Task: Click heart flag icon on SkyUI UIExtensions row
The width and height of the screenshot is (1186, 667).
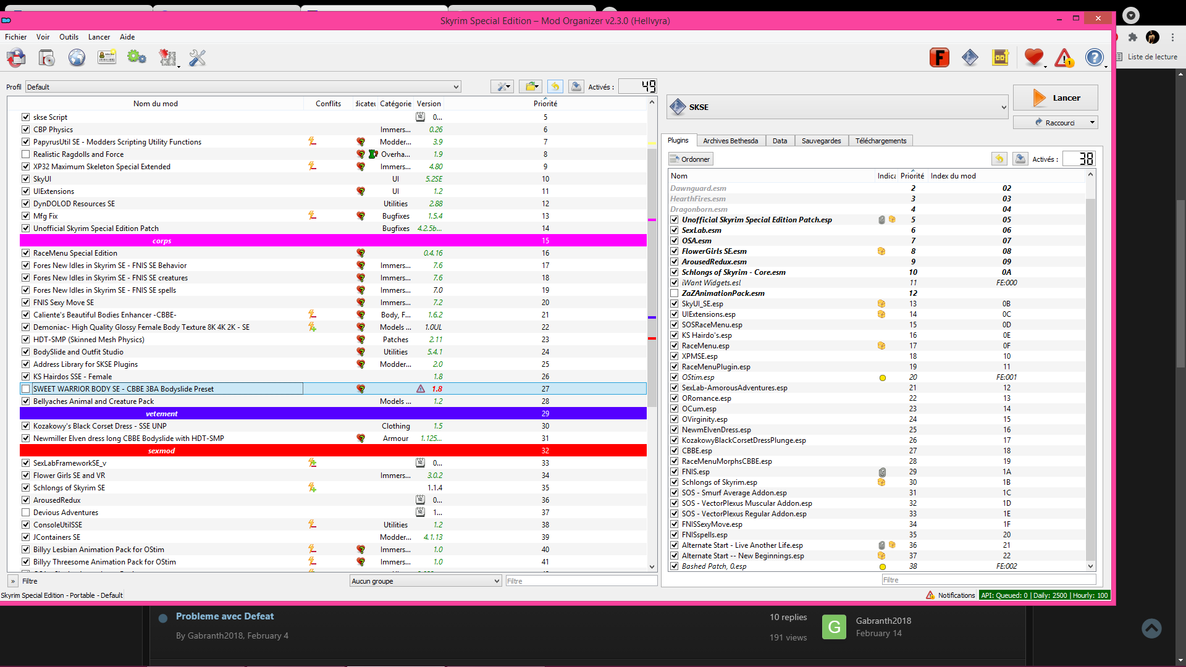Action: coord(361,191)
